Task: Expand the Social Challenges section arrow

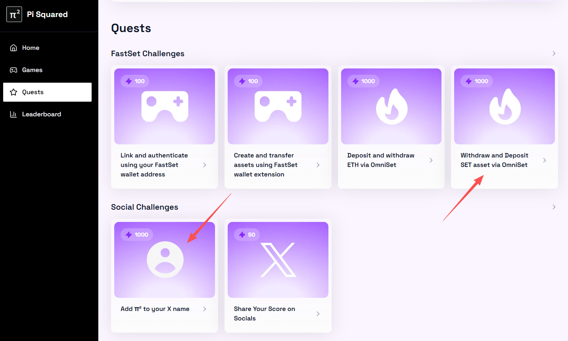Action: coord(554,206)
